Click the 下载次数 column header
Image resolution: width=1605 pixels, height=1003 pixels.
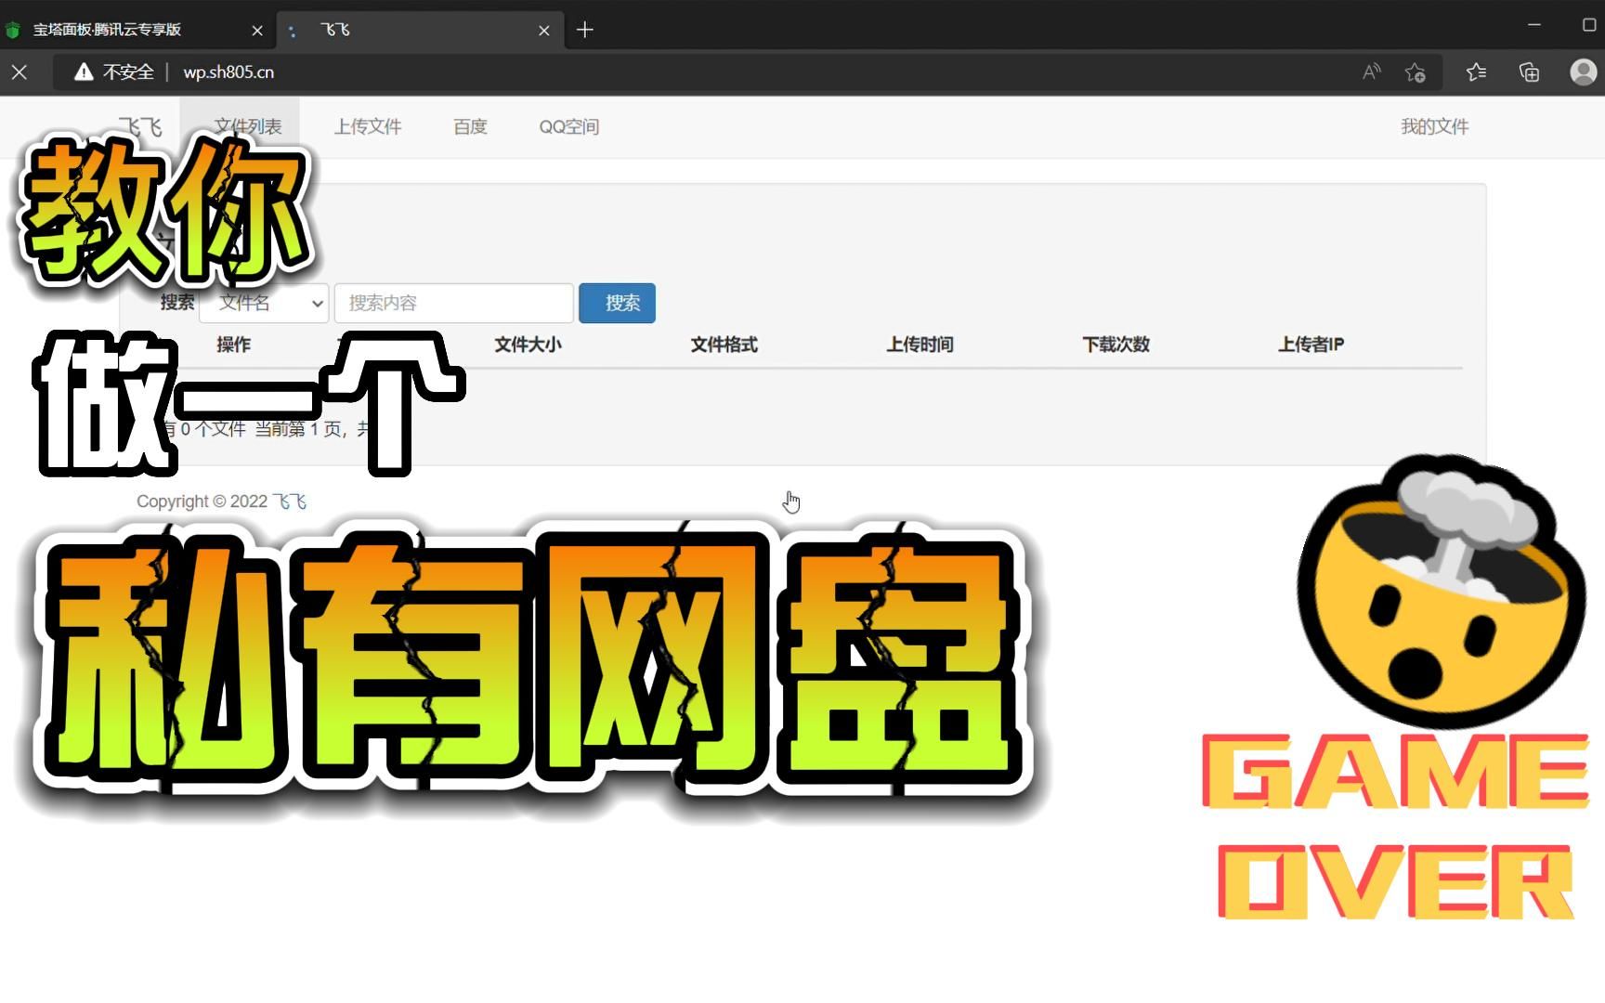pos(1116,345)
